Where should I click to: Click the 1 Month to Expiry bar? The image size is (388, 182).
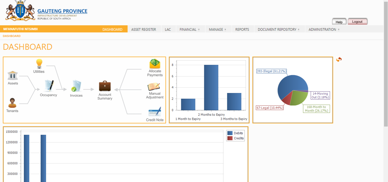[188, 104]
